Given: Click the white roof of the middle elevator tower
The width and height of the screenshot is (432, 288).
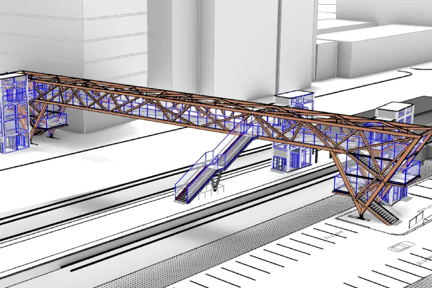Looking at the screenshot, I should (294, 97).
